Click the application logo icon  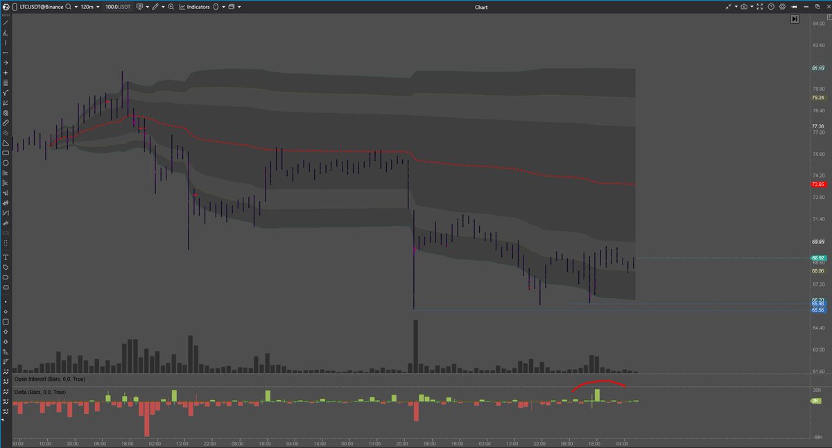(x=6, y=7)
